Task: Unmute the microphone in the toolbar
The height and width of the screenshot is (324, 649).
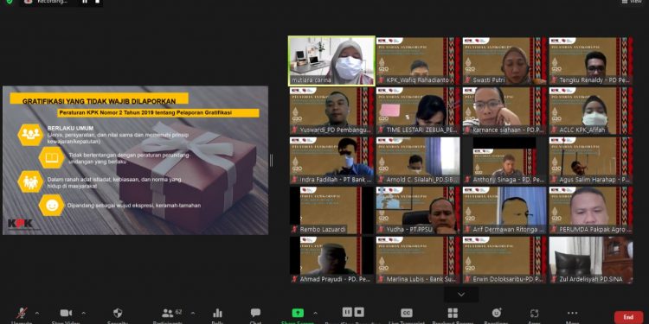Action: click(x=22, y=313)
